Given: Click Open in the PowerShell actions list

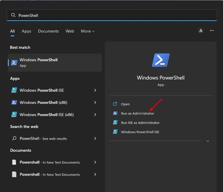Looking at the screenshot, I should [125, 104].
